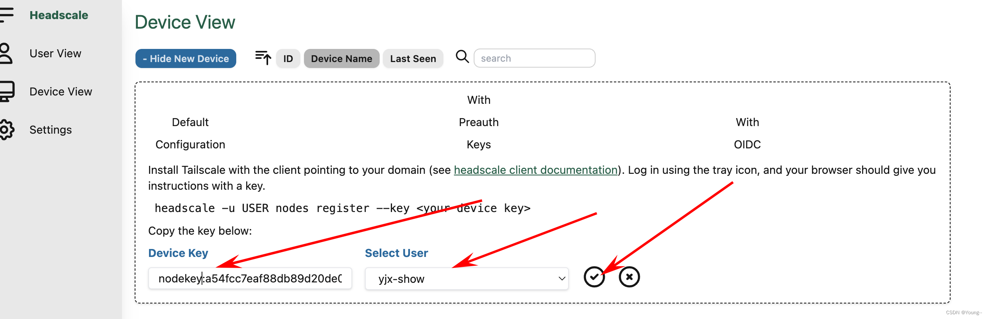Click 'Copy the key below:' text
This screenshot has height=319, width=988.
point(200,231)
